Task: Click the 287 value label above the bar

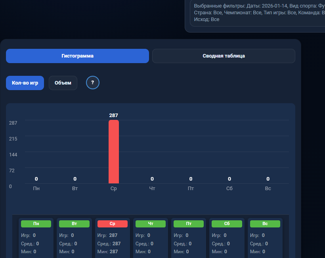Action: pos(114,116)
